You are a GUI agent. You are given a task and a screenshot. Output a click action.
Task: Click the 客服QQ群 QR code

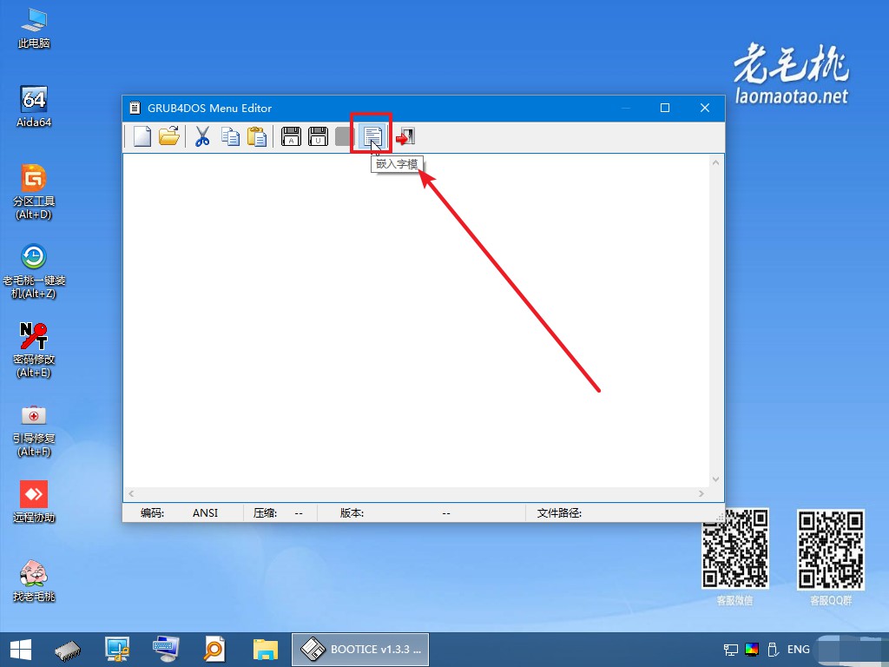click(831, 550)
